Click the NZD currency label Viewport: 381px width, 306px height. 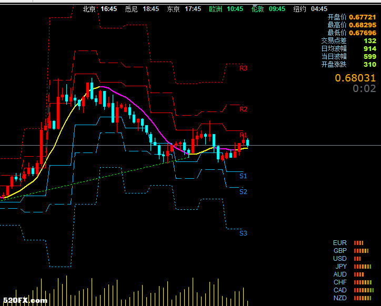point(340,298)
